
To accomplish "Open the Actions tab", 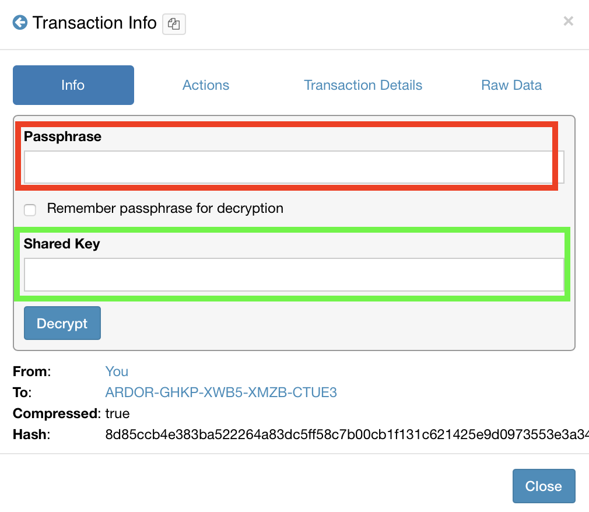I will 206,85.
